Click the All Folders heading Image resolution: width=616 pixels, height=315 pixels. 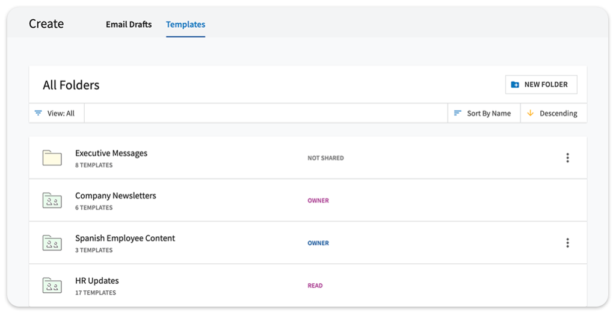coord(71,85)
